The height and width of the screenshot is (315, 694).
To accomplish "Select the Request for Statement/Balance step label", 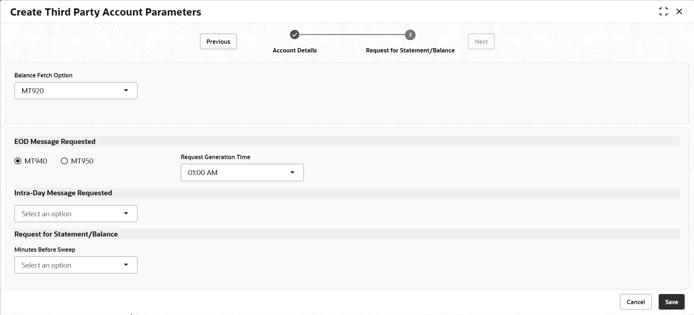I will (410, 50).
